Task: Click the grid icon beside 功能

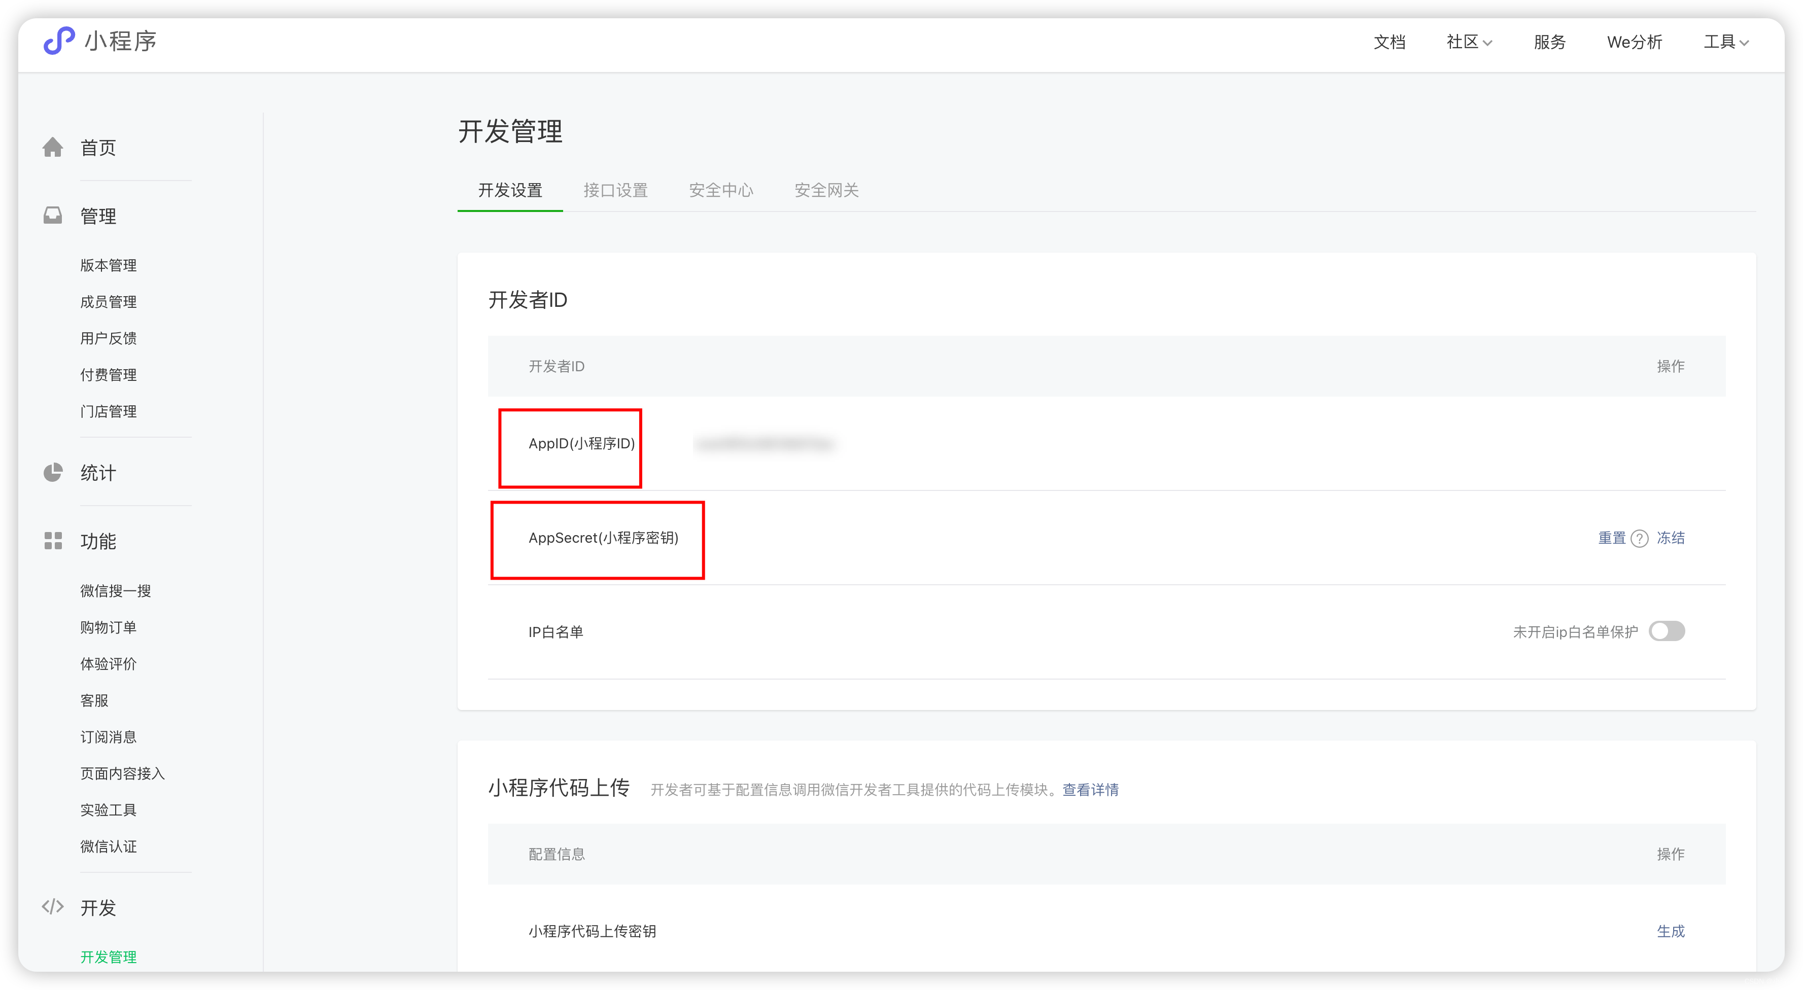Action: coord(53,541)
